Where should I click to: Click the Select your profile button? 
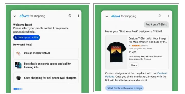[27, 37]
